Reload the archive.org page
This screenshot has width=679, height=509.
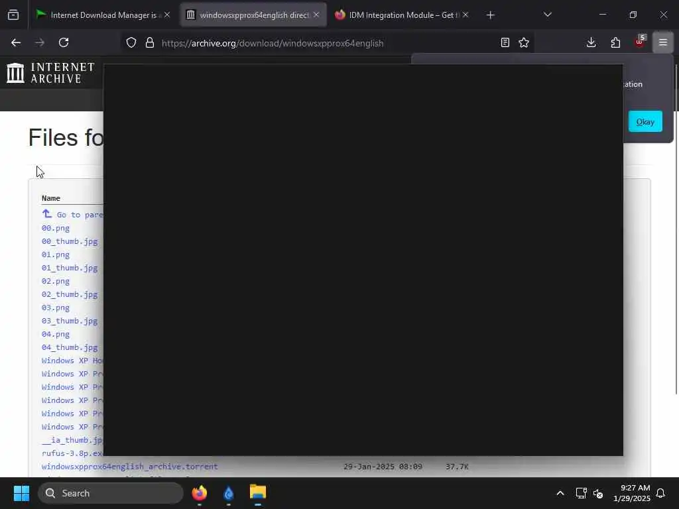(64, 42)
